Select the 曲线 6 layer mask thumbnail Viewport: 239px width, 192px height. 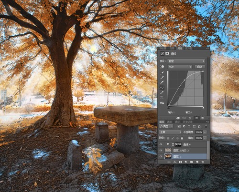178,144
